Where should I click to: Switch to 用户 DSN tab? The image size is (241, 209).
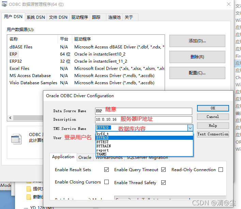[13, 17]
